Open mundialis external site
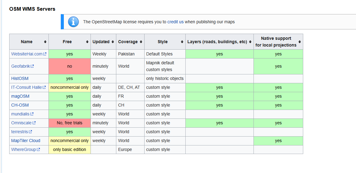This screenshot has height=173, width=356. tap(20, 114)
